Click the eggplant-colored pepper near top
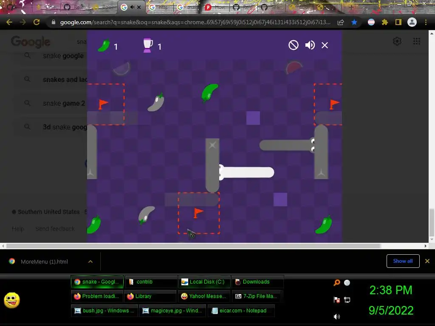 156,102
